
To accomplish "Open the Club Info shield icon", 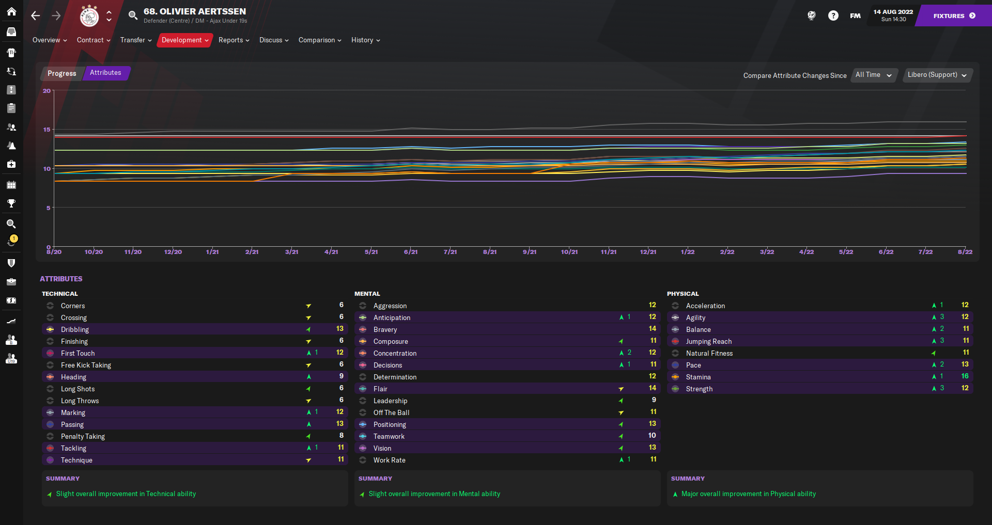I will tap(11, 263).
